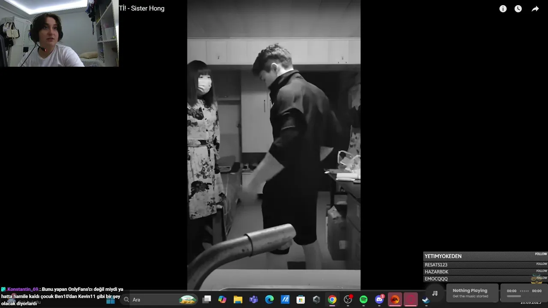Select the RESATS123 follower name
Screen dimensions: 548x308
[436, 265]
